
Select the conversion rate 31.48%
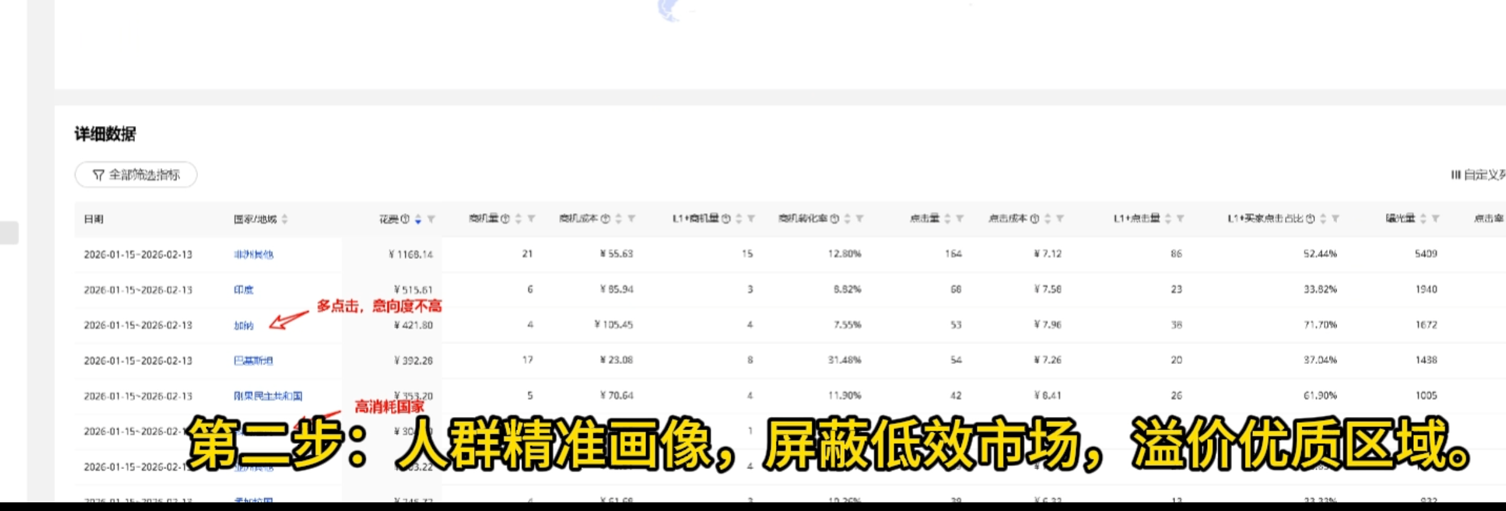pos(845,360)
